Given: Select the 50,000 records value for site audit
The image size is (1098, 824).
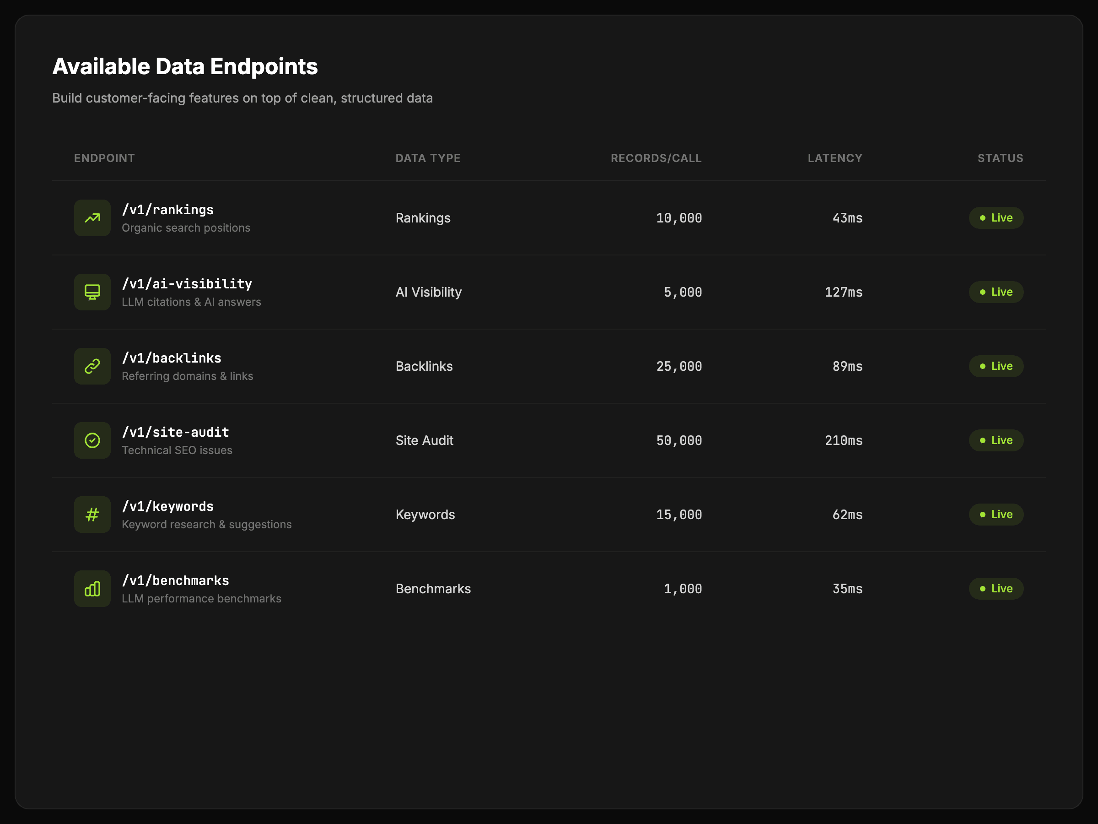Looking at the screenshot, I should tap(678, 440).
